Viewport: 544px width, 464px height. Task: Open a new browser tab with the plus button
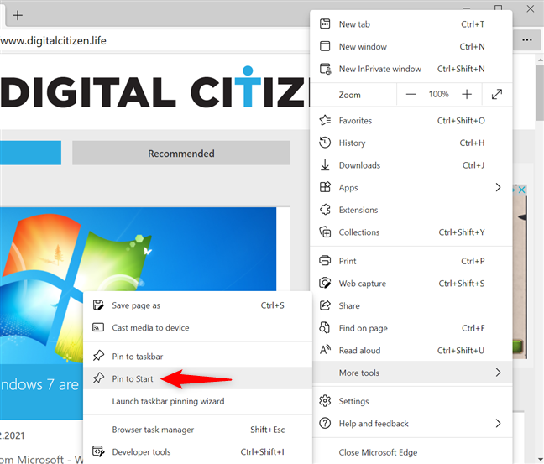pyautogui.click(x=18, y=15)
